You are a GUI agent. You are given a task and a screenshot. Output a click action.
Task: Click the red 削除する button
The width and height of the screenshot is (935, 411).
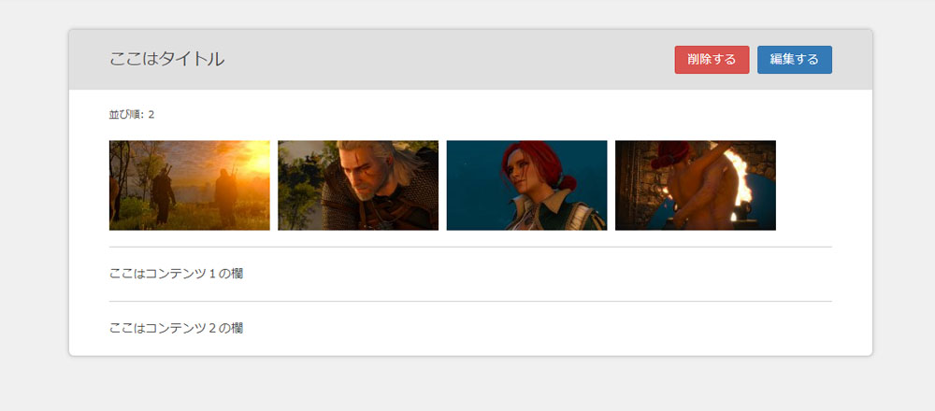(x=712, y=60)
